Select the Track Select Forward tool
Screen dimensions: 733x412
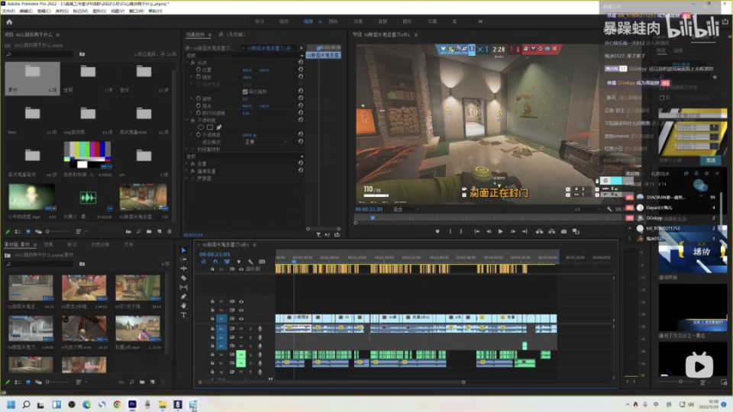[x=184, y=259]
